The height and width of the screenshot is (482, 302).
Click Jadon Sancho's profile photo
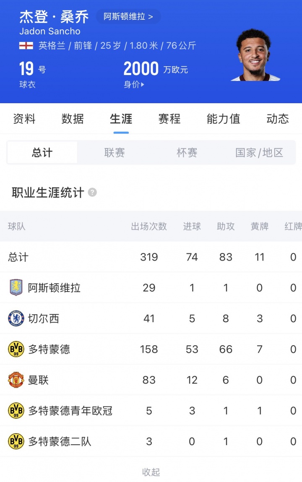click(255, 55)
